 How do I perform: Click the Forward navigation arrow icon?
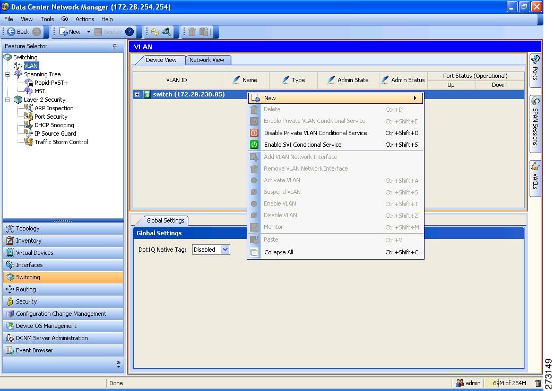[37, 32]
